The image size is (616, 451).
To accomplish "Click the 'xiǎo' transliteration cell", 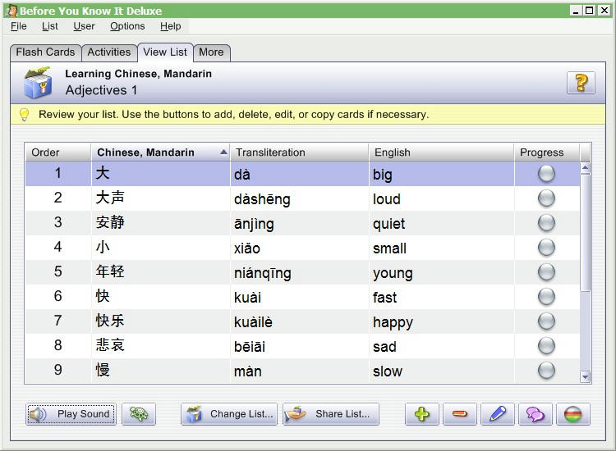I will [x=299, y=248].
